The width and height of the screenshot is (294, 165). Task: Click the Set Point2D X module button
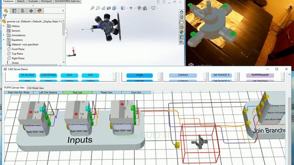(221, 75)
